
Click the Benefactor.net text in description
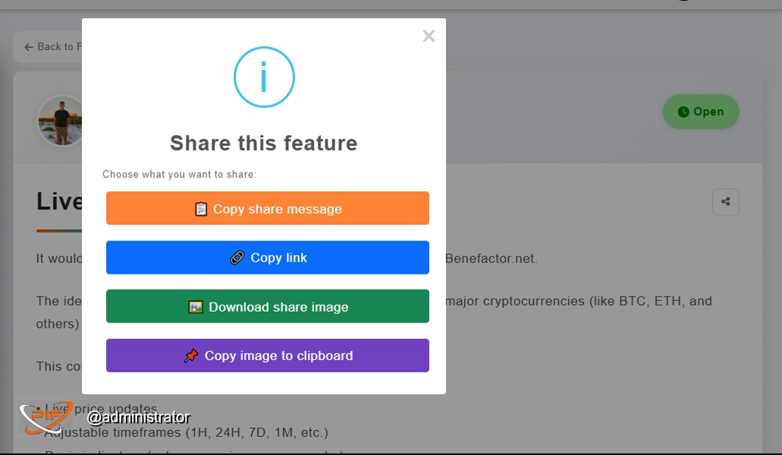[491, 259]
